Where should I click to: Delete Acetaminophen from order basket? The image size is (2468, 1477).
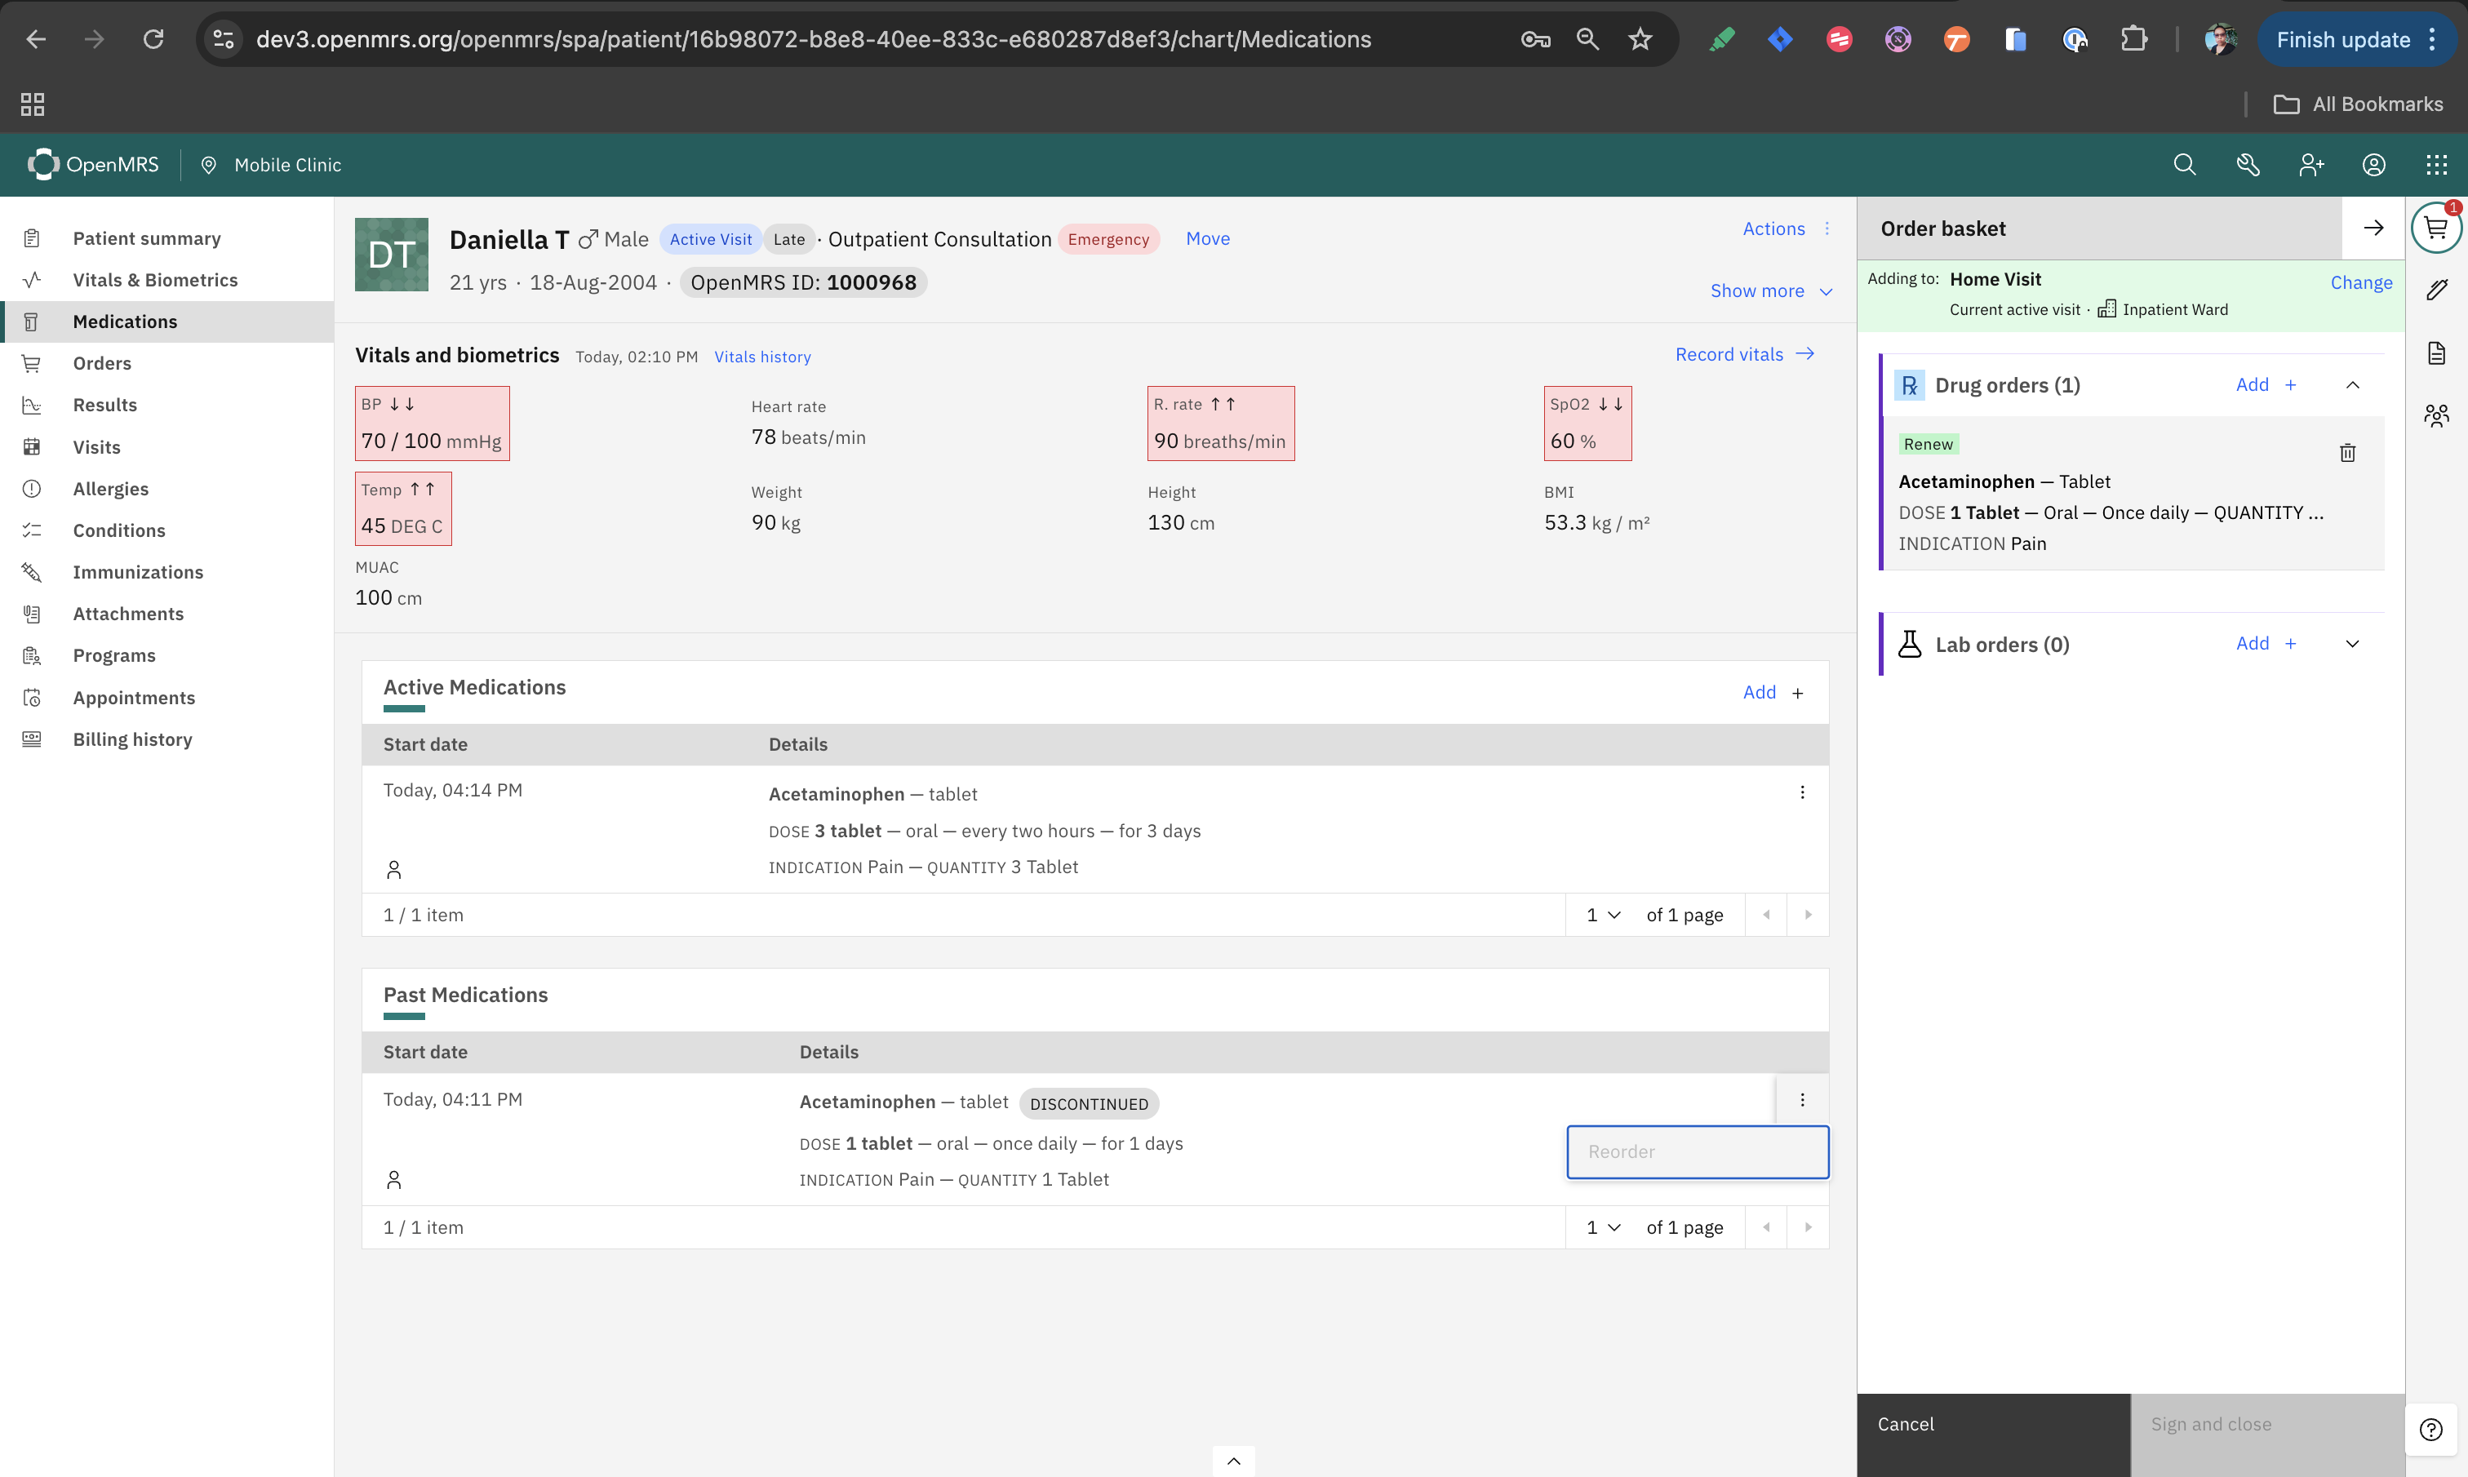pos(2346,453)
